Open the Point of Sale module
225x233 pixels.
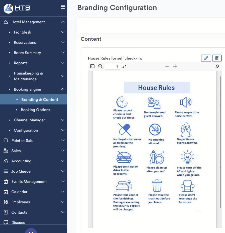(22, 140)
